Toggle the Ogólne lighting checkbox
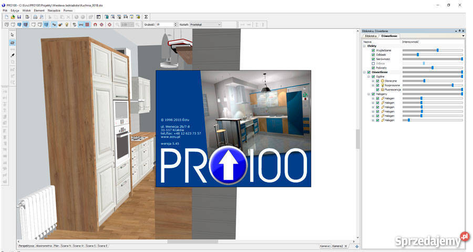 tap(373, 77)
